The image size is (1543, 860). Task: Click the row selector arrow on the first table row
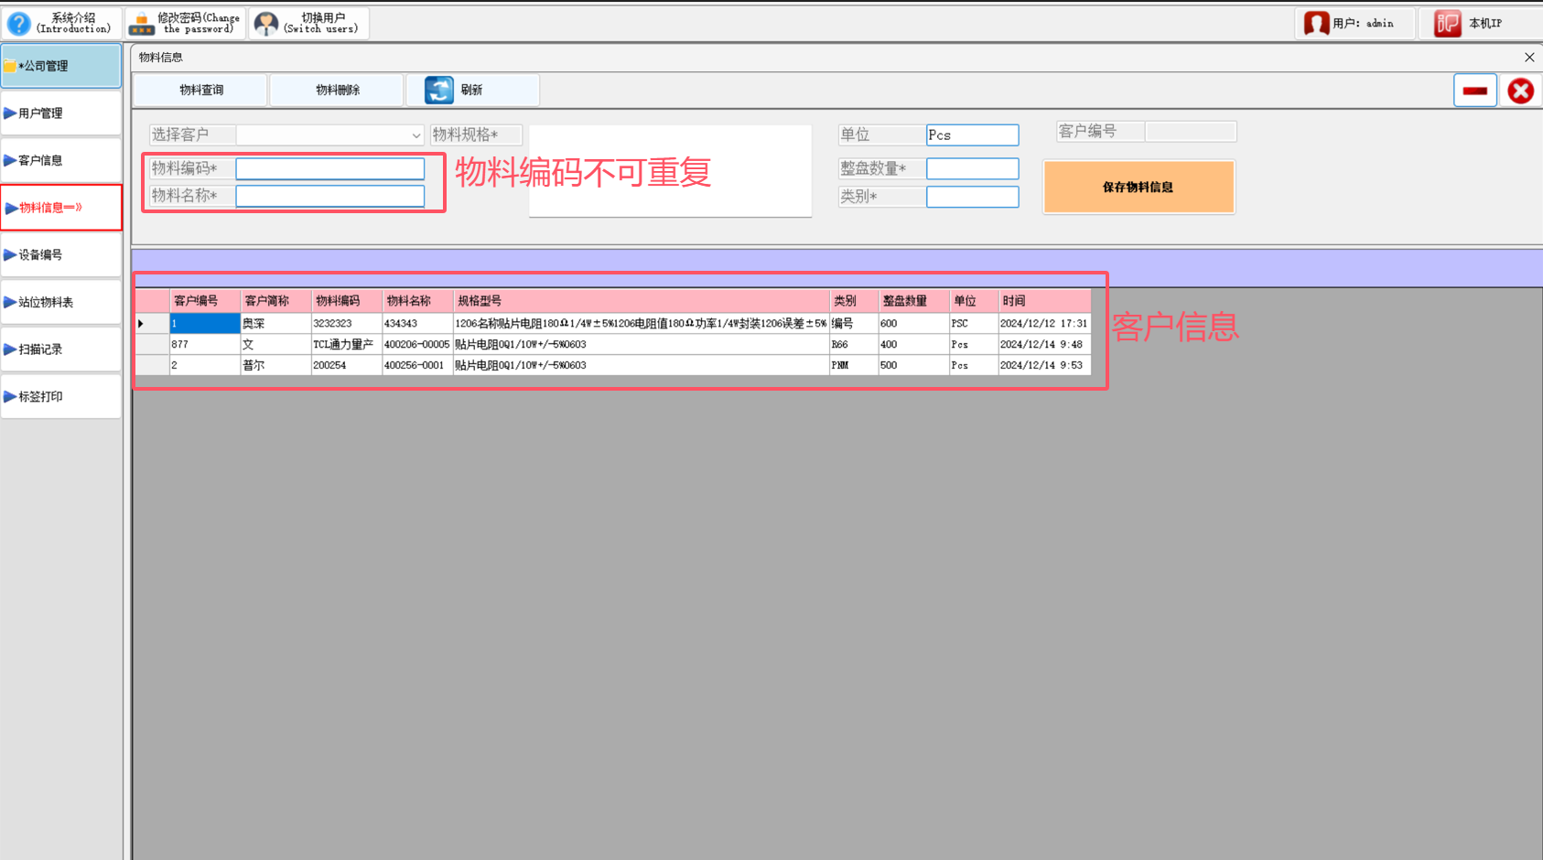pyautogui.click(x=142, y=323)
